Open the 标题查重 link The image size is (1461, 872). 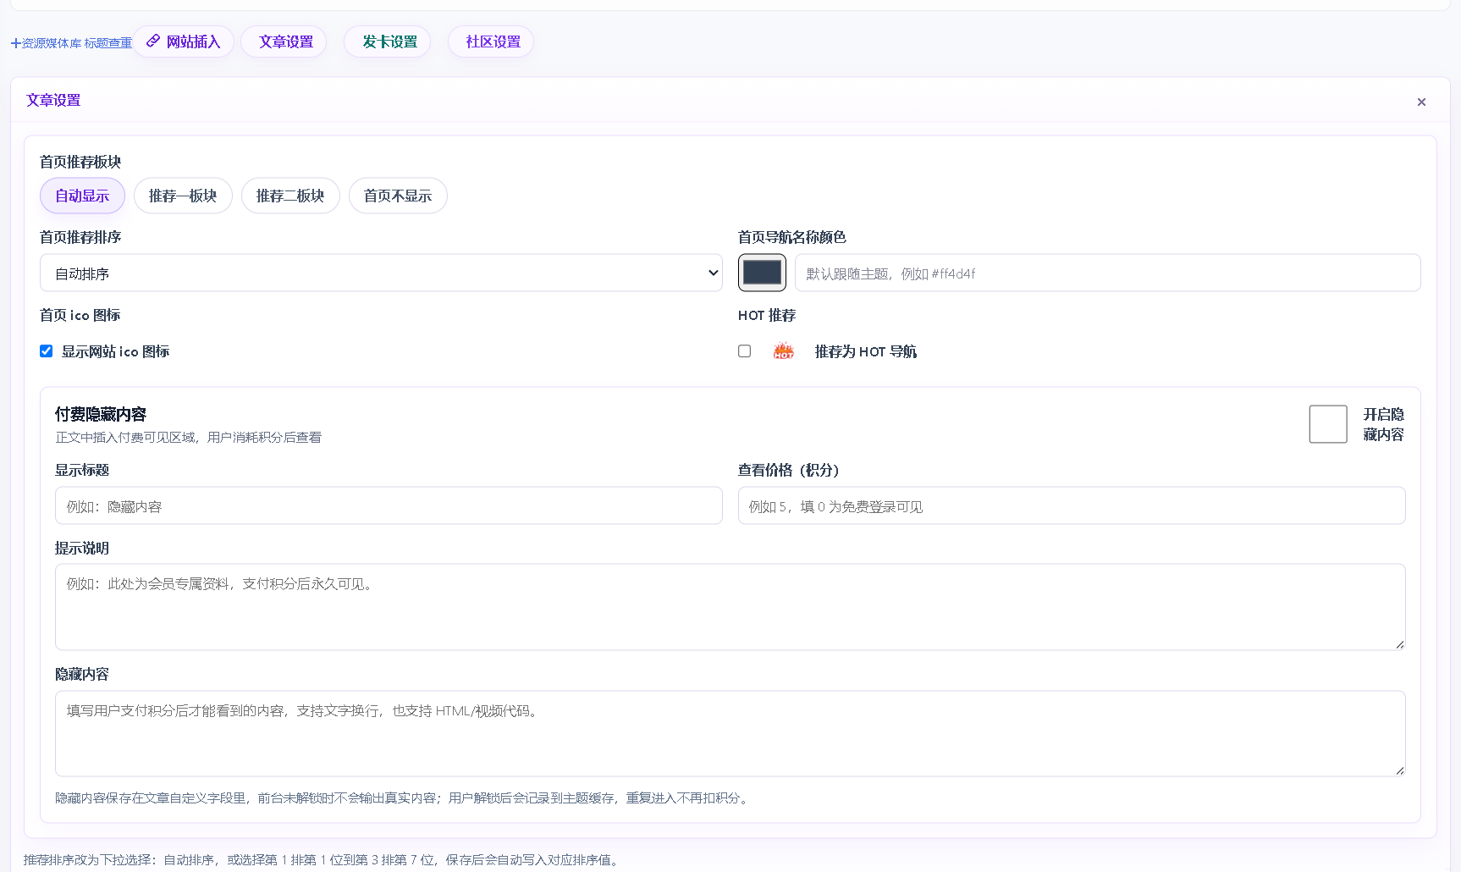(x=108, y=43)
